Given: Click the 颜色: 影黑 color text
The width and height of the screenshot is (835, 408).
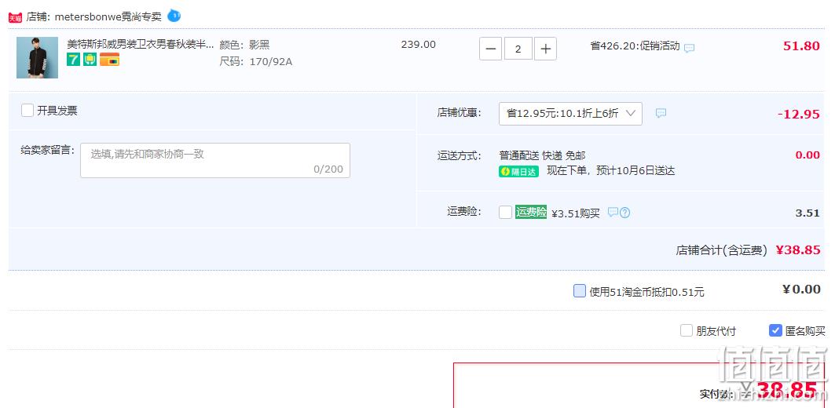Looking at the screenshot, I should point(245,46).
